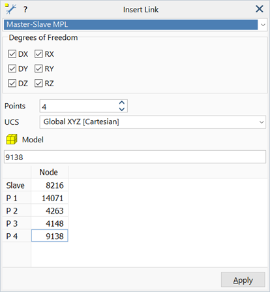Click the link tool icon in title bar

tap(10, 9)
